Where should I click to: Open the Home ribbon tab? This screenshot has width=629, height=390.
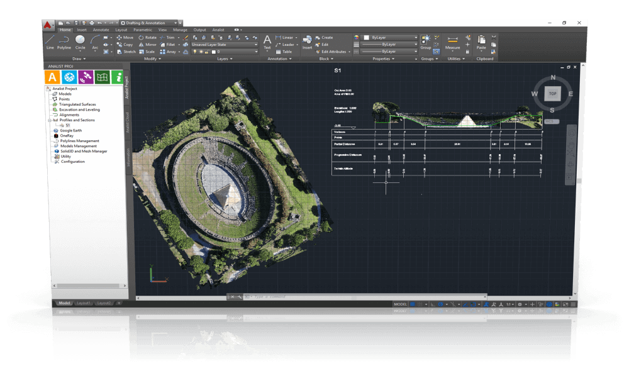pyautogui.click(x=65, y=30)
